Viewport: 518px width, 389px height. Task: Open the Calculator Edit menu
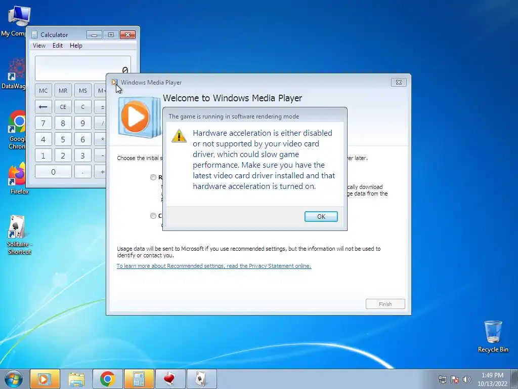click(58, 46)
